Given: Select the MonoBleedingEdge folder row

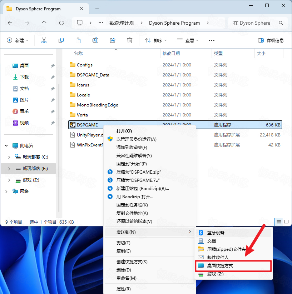Looking at the screenshot, I should (175, 105).
